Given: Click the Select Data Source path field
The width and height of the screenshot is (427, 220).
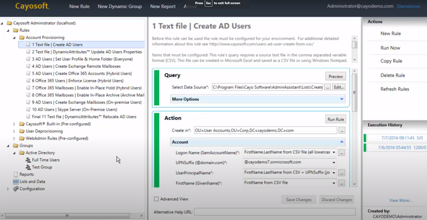Looking at the screenshot, I should point(268,87).
